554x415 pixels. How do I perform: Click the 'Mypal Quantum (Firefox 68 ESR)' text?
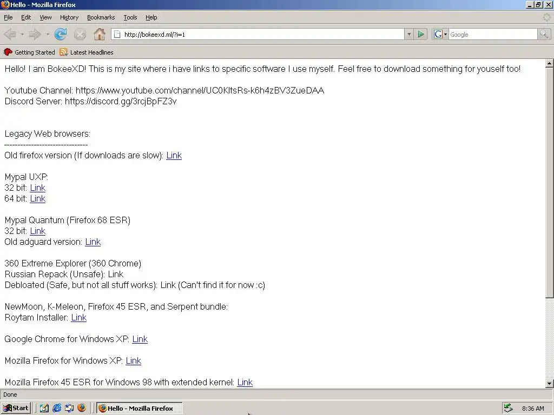pyautogui.click(x=68, y=220)
